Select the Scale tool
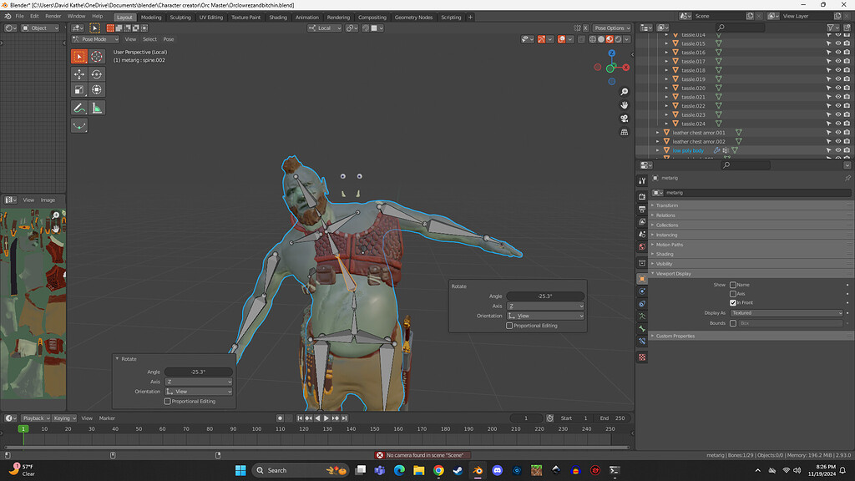The height and width of the screenshot is (481, 855). [79, 90]
